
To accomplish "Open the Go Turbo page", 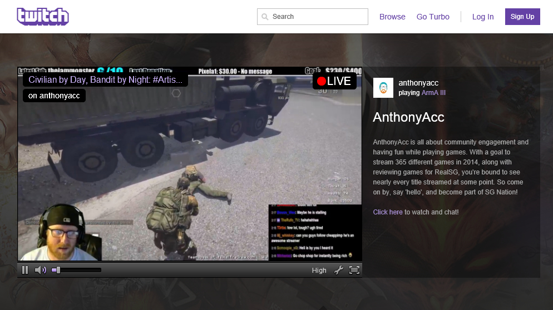I will point(433,17).
